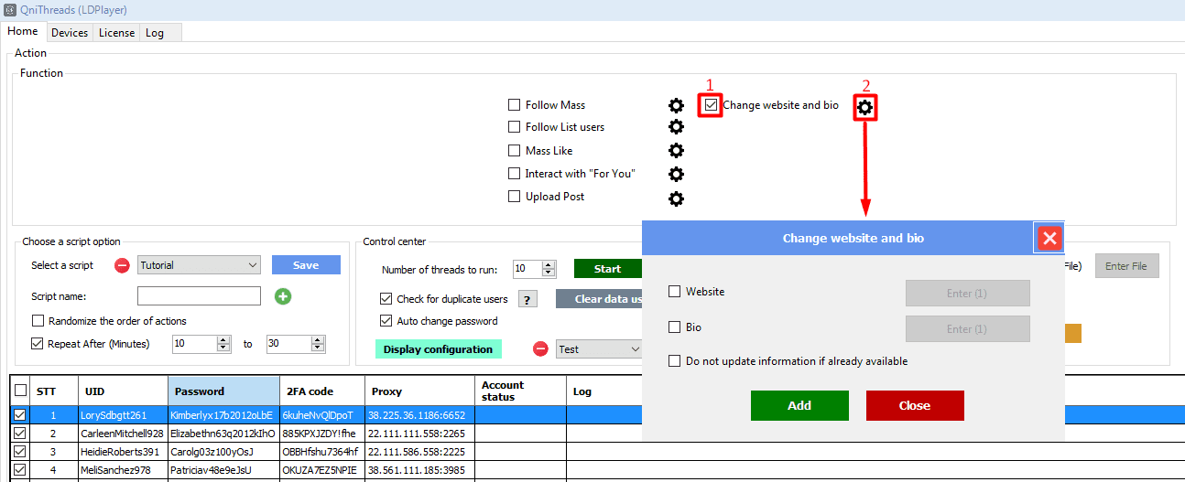Click the question mark help button
The image size is (1185, 482).
pyautogui.click(x=527, y=299)
